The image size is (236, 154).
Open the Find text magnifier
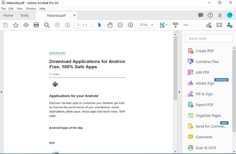click(x=47, y=25)
